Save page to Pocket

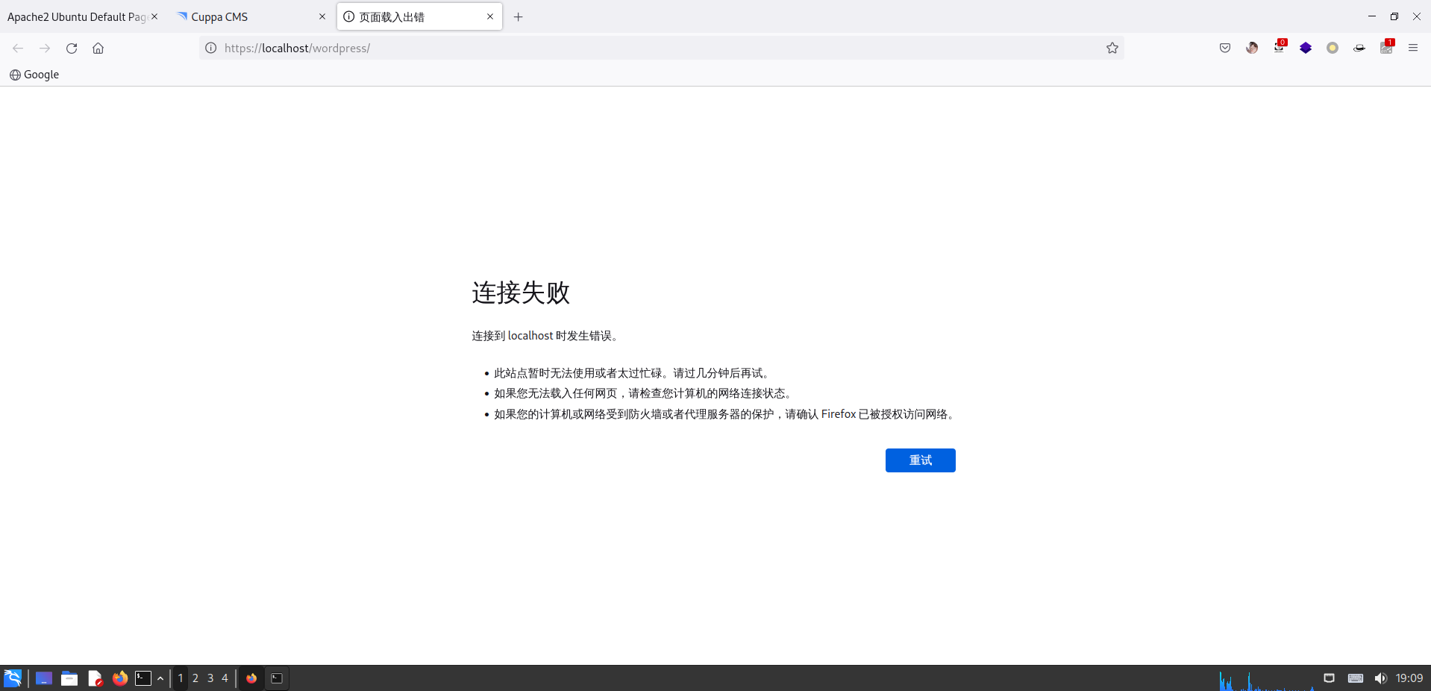1225,48
